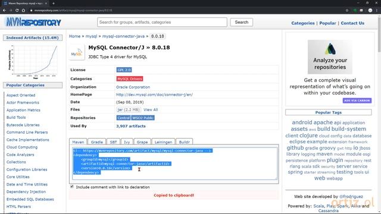Open Application Metrics category
Screen dimensions: 381x214
tap(23, 110)
